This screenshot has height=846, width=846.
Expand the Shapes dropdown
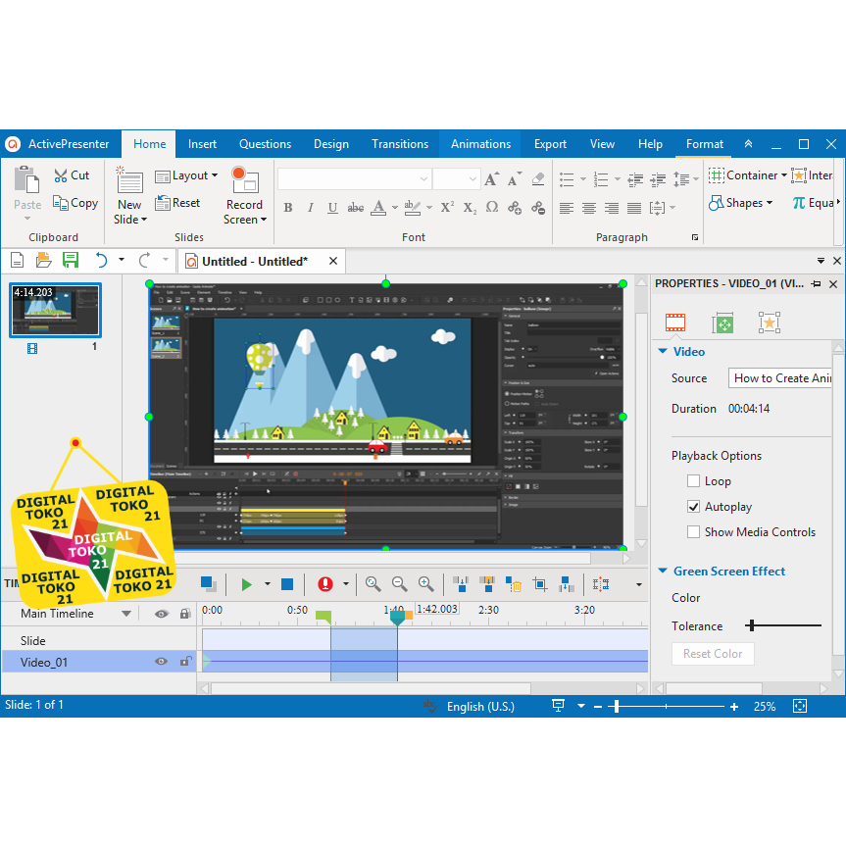pos(741,203)
